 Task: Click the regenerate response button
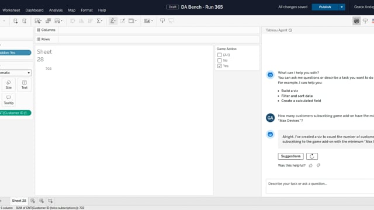(x=311, y=156)
